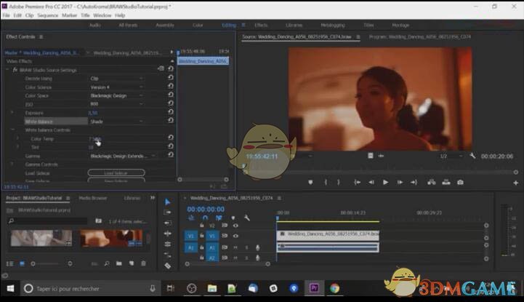Collapse White Balance Controls group
This screenshot has height=302, width=524.
coord(12,130)
